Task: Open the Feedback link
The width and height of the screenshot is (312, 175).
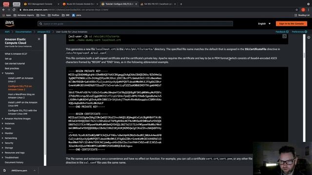Action: click(x=282, y=32)
